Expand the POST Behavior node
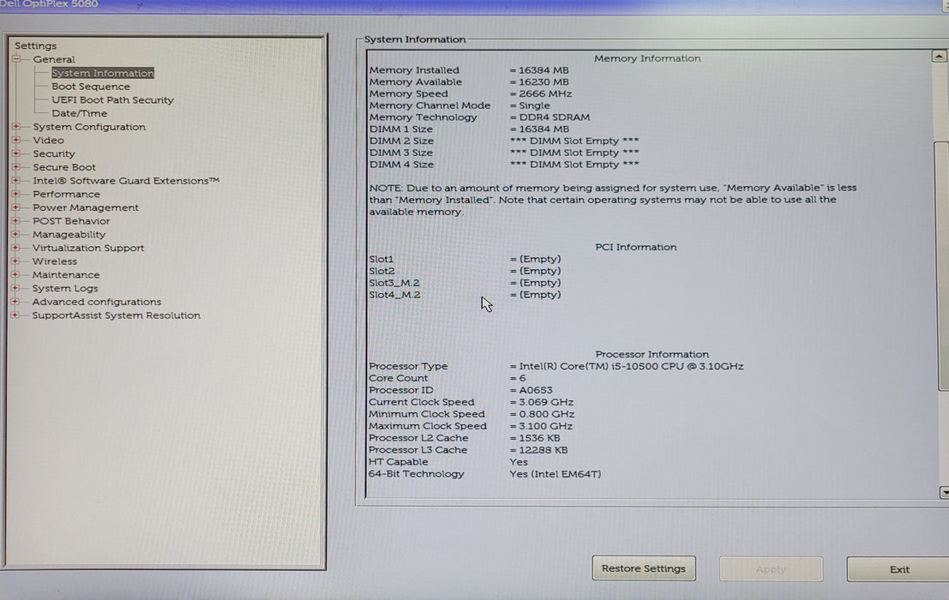 pos(16,221)
